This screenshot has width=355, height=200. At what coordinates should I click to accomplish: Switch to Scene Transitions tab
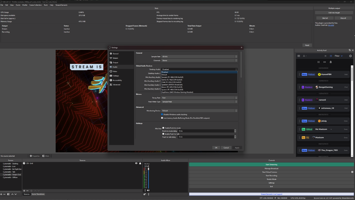(x=38, y=194)
